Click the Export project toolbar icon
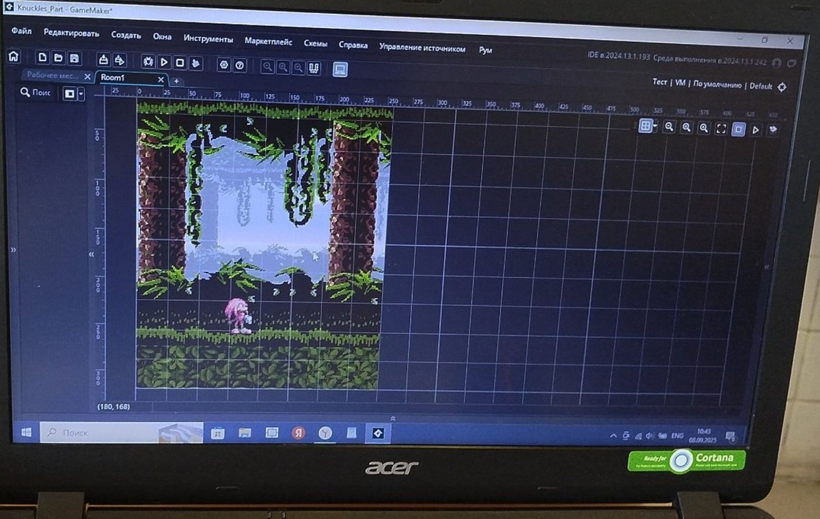This screenshot has width=820, height=519. tap(120, 61)
